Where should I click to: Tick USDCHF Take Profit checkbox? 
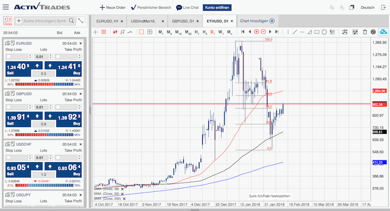click(x=58, y=158)
